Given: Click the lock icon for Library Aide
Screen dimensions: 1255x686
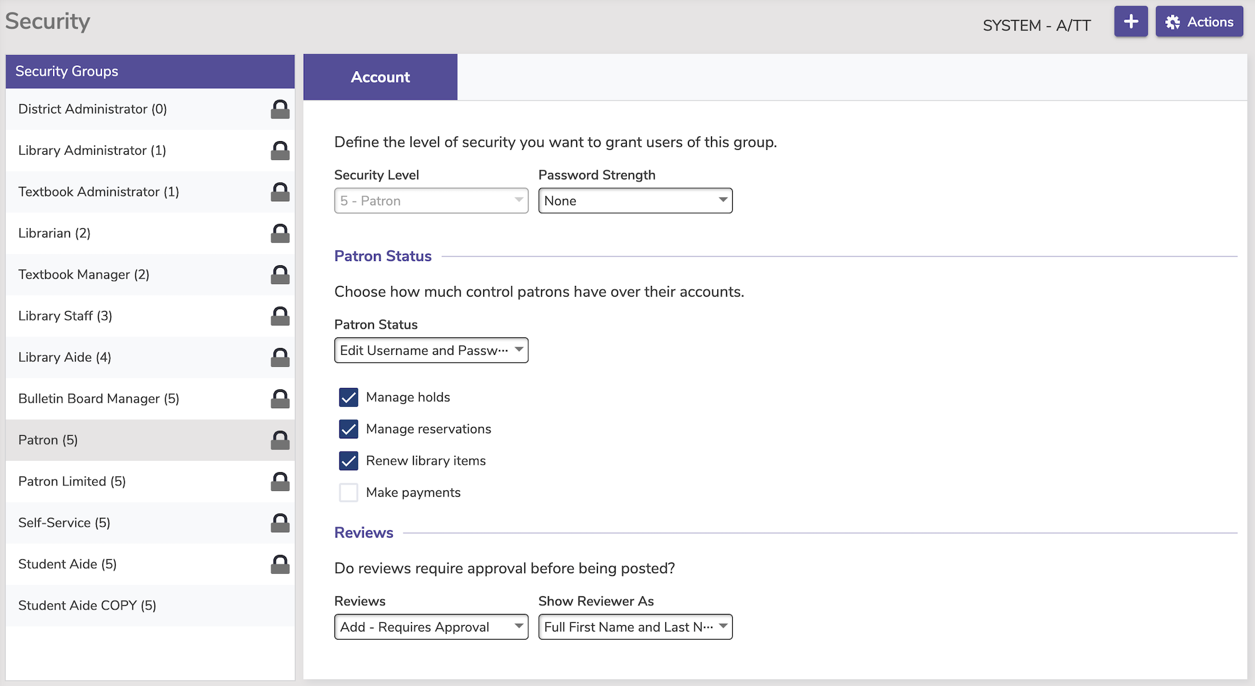Looking at the screenshot, I should [280, 357].
